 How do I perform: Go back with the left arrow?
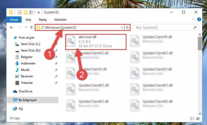click(12, 27)
